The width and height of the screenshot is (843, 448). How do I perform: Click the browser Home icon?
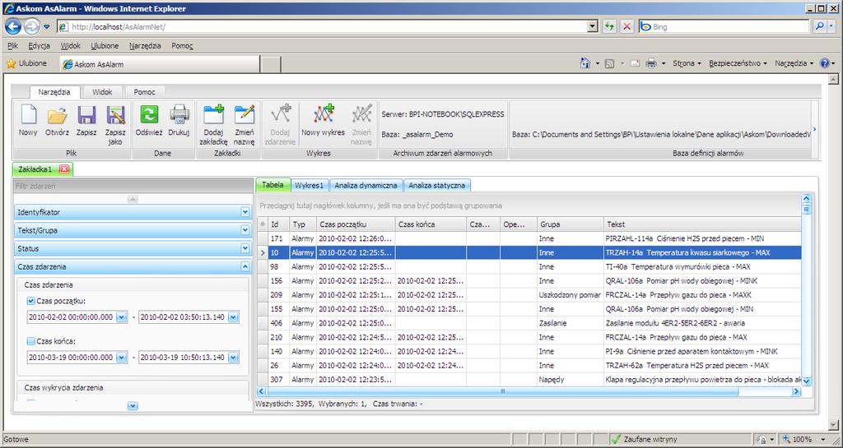pyautogui.click(x=585, y=63)
